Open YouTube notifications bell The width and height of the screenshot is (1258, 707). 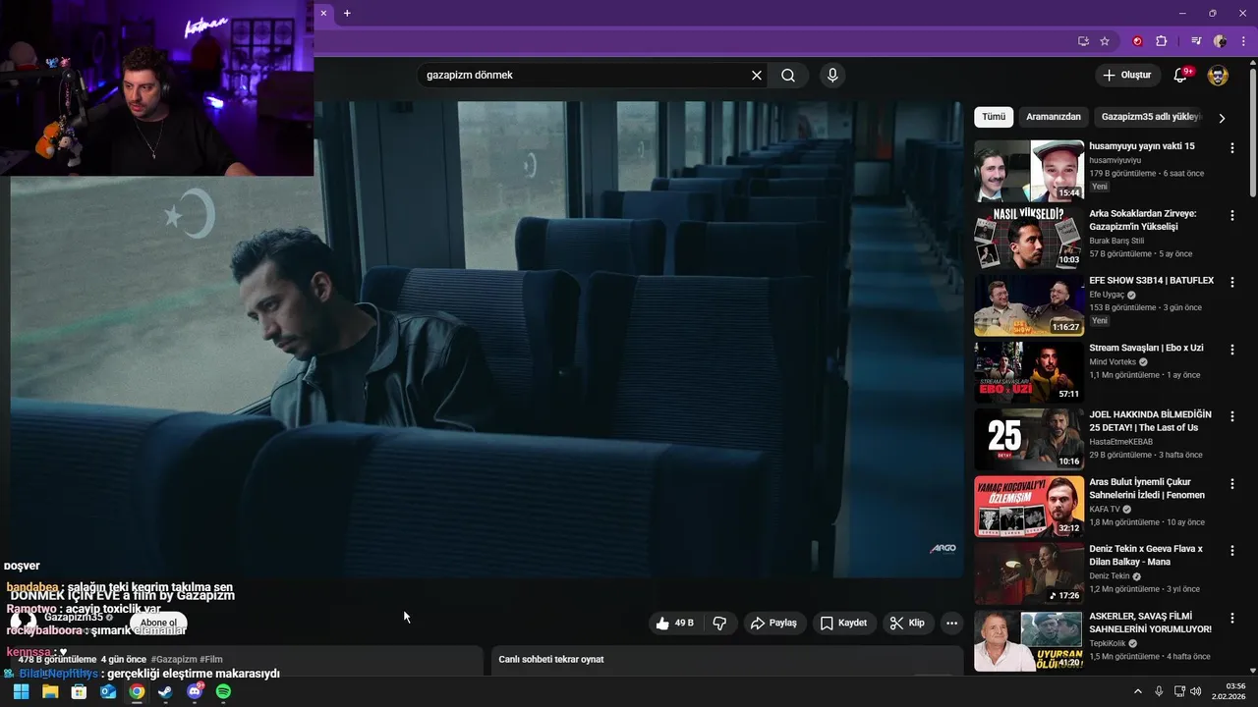[1180, 76]
